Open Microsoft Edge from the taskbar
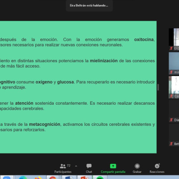179x179 pixels. 23,178
